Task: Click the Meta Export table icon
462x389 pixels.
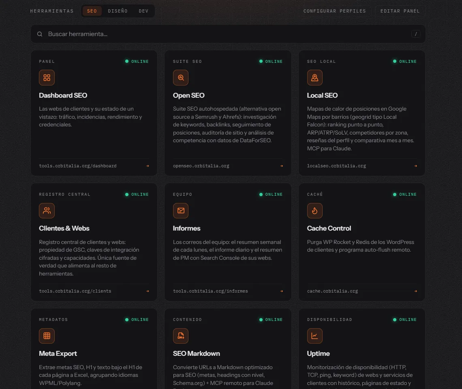Action: tap(47, 336)
